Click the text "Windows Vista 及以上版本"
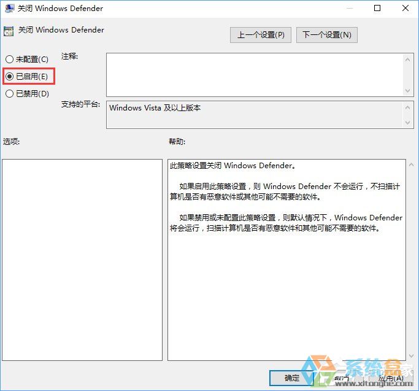The image size is (419, 391). [155, 108]
